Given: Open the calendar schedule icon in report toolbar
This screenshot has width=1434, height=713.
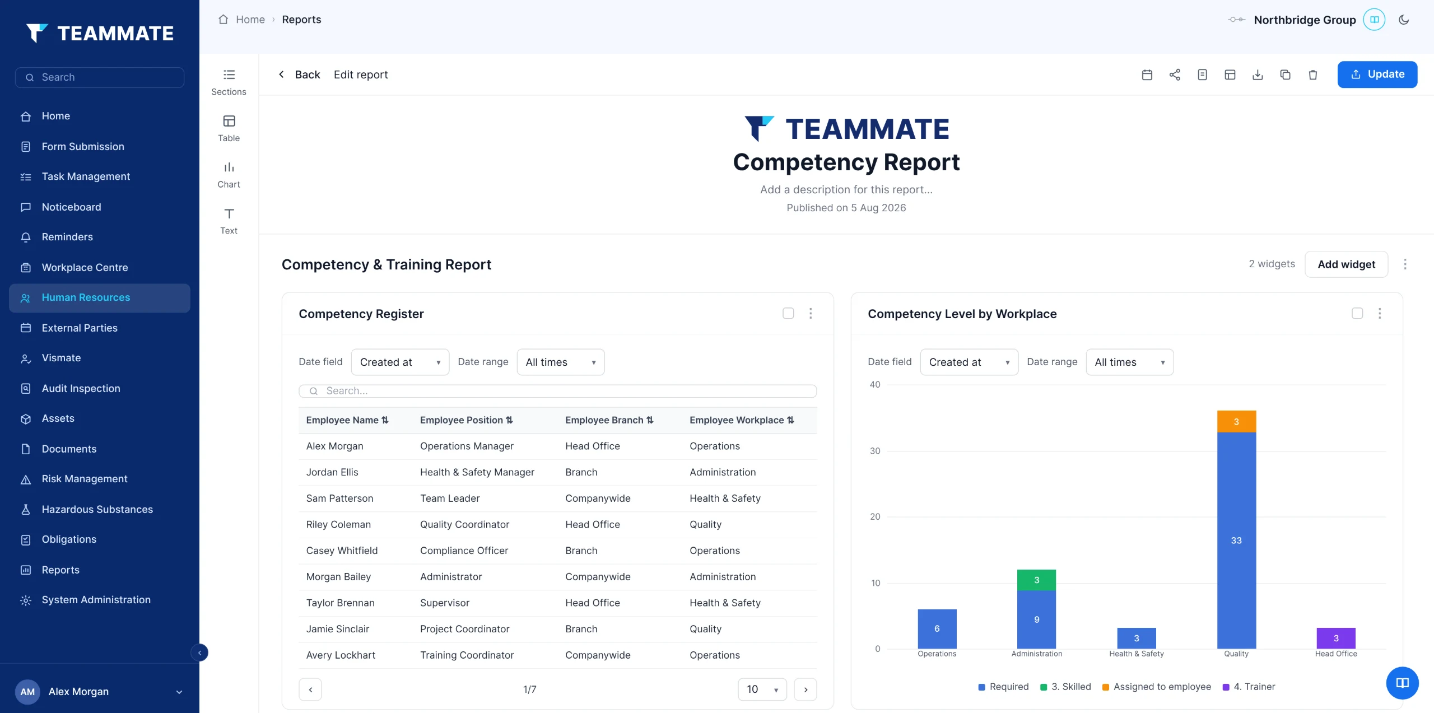Looking at the screenshot, I should [1147, 74].
